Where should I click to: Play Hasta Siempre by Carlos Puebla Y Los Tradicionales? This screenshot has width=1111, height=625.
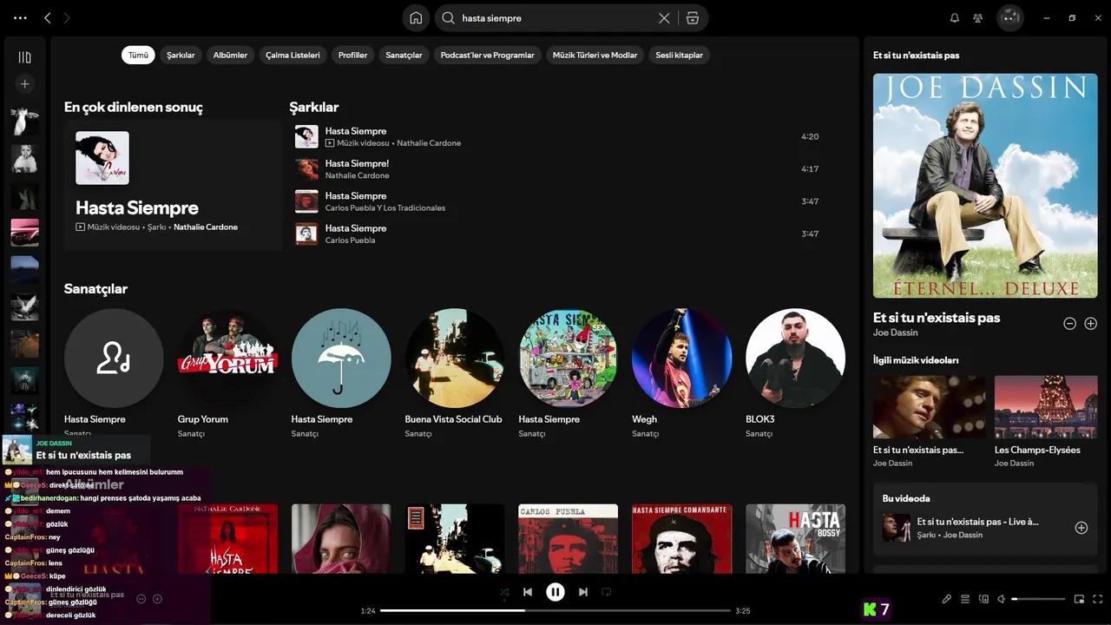556,201
